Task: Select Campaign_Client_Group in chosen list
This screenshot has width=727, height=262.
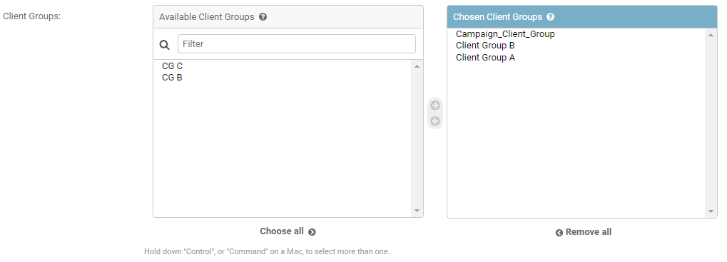Action: click(x=576, y=34)
